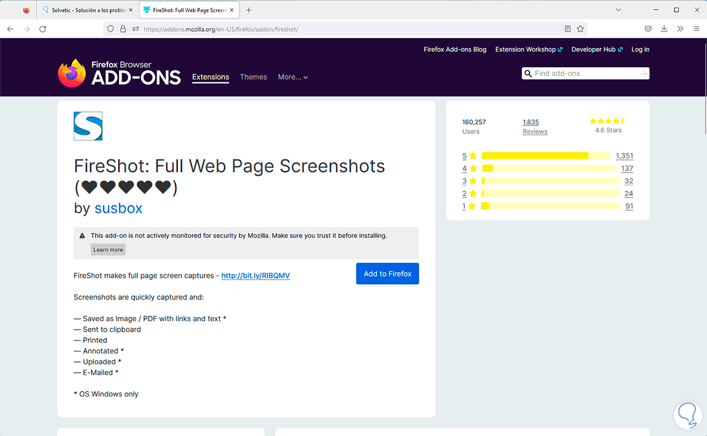Open the Firefox hamburger menu
The image size is (707, 436).
coord(696,29)
